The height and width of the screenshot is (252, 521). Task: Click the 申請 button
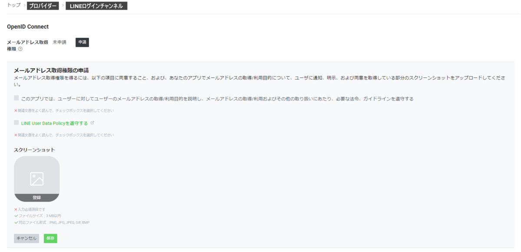coord(82,42)
